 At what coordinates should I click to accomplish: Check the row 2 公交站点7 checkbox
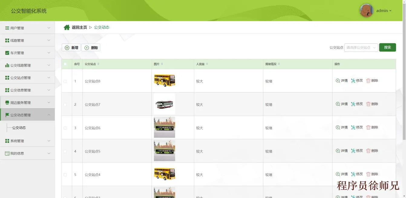[x=65, y=105]
